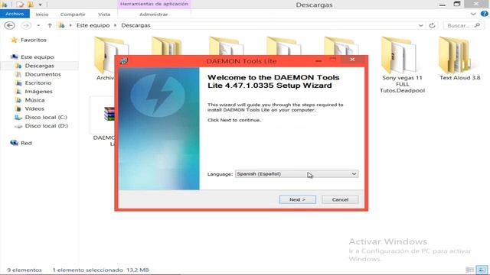Open recent locations dropdown next to forward arrow
The image size is (490, 275).
pos(38,25)
